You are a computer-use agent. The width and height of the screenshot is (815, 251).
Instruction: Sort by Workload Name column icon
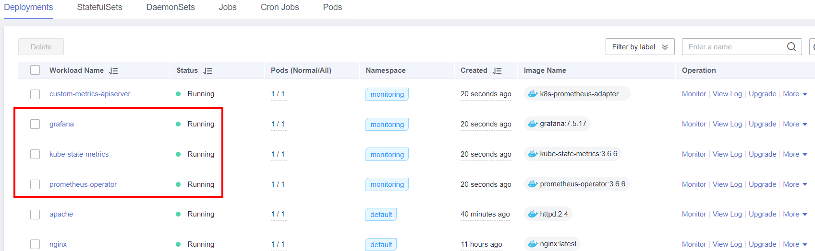pyautogui.click(x=113, y=71)
